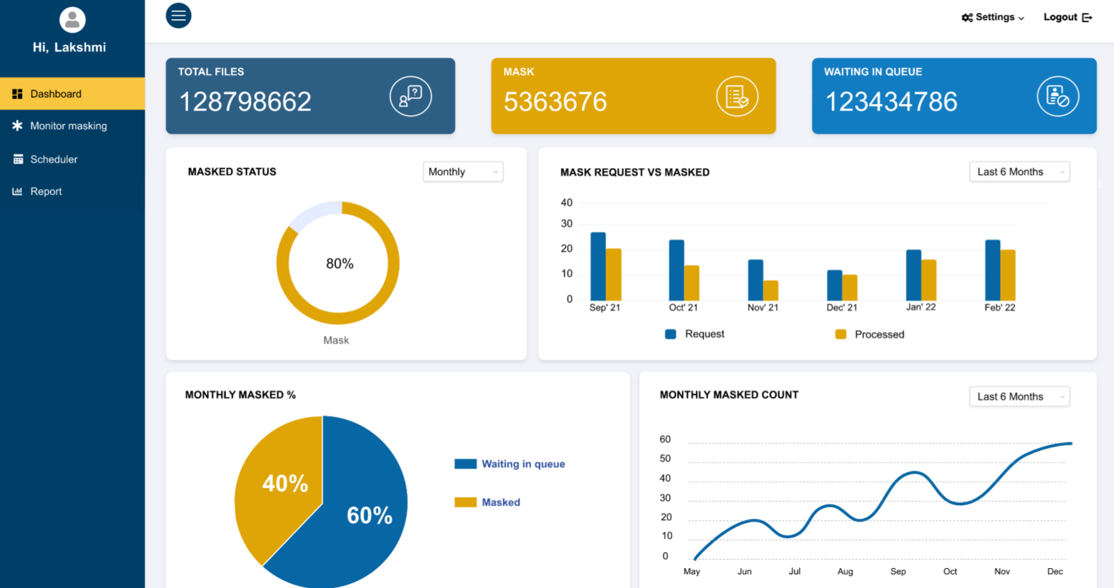The image size is (1114, 588).
Task: Click the Total Files card icon
Action: click(410, 97)
